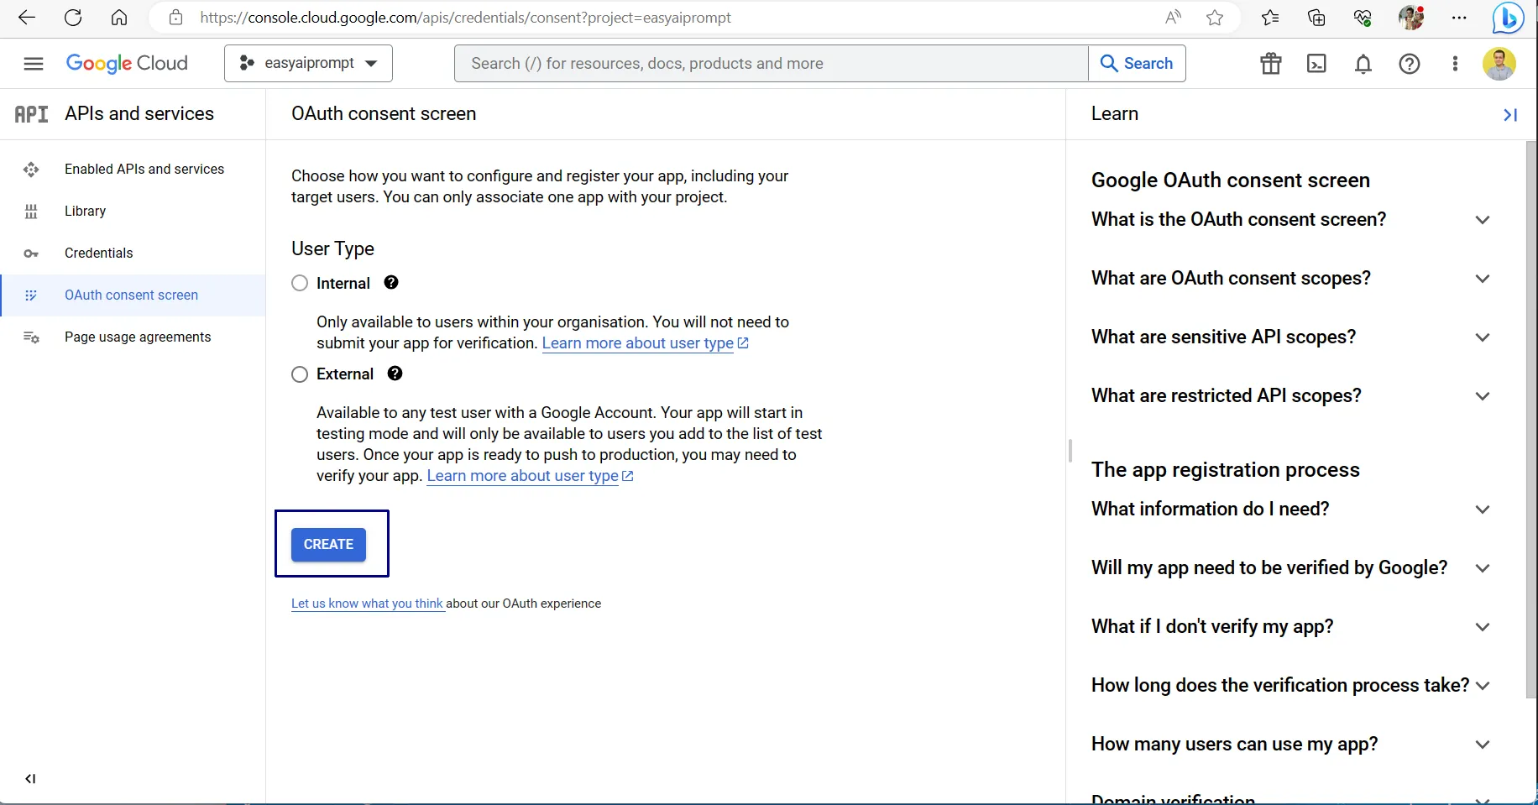Open the browser profile picture
Viewport: 1538px width, 805px height.
[1411, 18]
